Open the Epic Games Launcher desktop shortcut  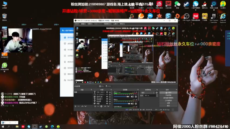coord(214,18)
